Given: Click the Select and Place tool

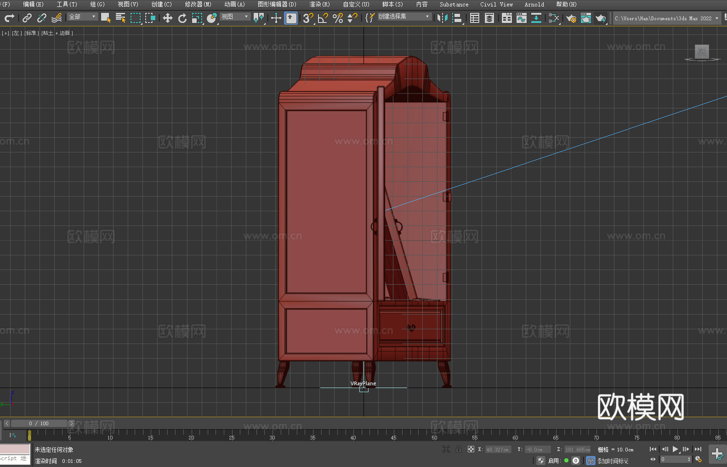Looking at the screenshot, I should [x=212, y=18].
